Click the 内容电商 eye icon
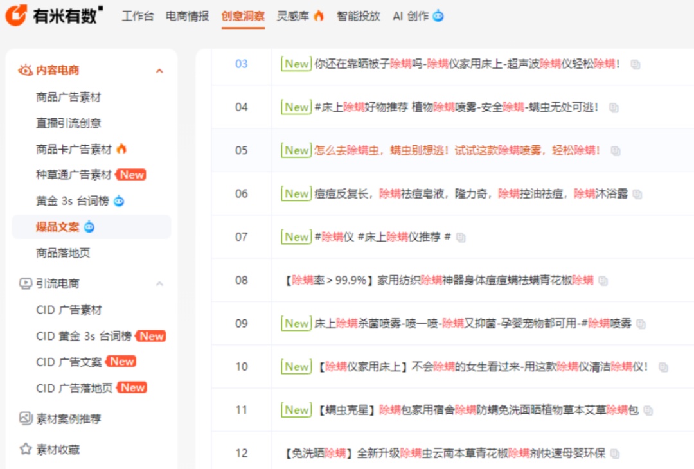The image size is (694, 469). pos(25,70)
